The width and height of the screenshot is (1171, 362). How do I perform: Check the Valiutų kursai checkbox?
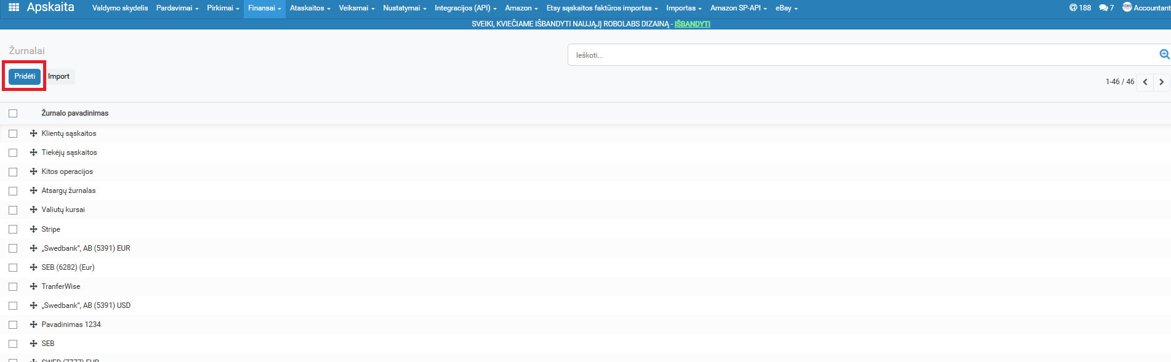[x=13, y=210]
